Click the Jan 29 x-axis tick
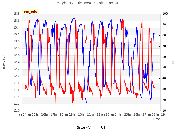The image size is (177, 133). pyautogui.click(x=160, y=114)
